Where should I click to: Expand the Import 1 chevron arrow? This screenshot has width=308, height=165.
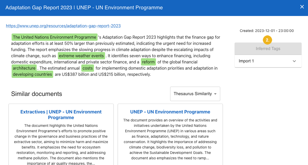pos(294,61)
